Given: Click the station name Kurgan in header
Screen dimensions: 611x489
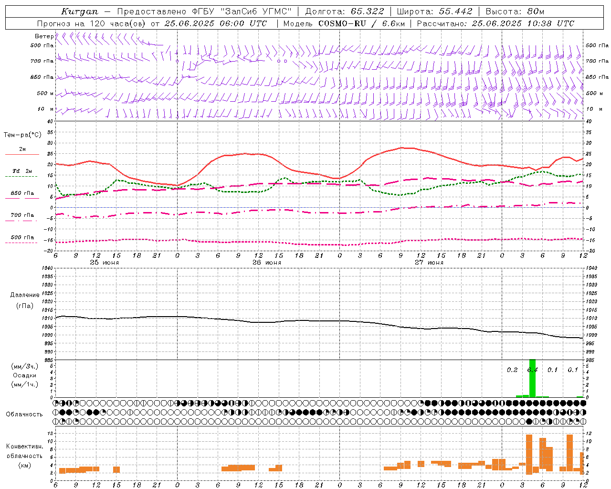Looking at the screenshot, I should coord(80,11).
